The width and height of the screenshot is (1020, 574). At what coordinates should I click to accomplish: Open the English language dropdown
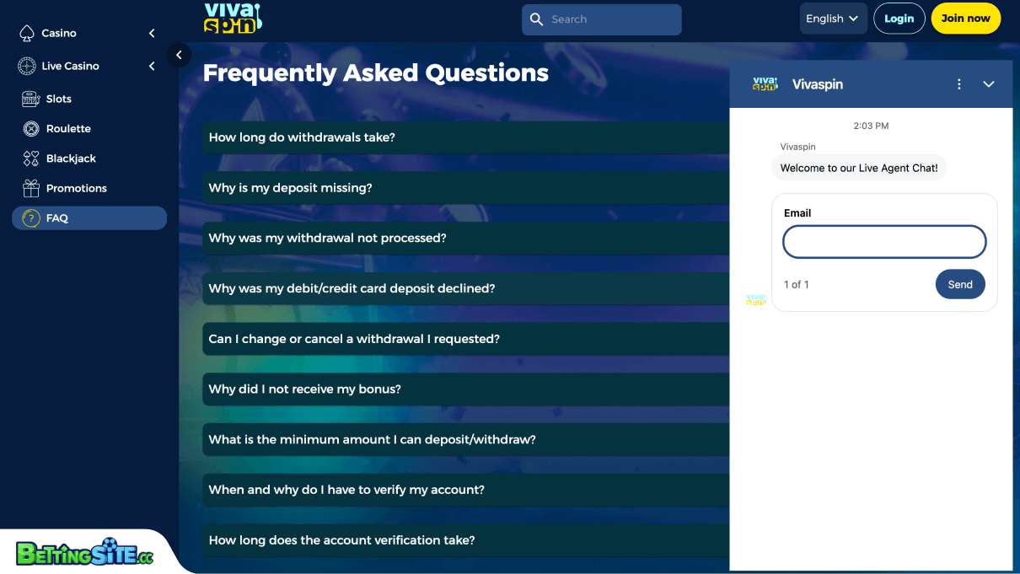pyautogui.click(x=833, y=17)
